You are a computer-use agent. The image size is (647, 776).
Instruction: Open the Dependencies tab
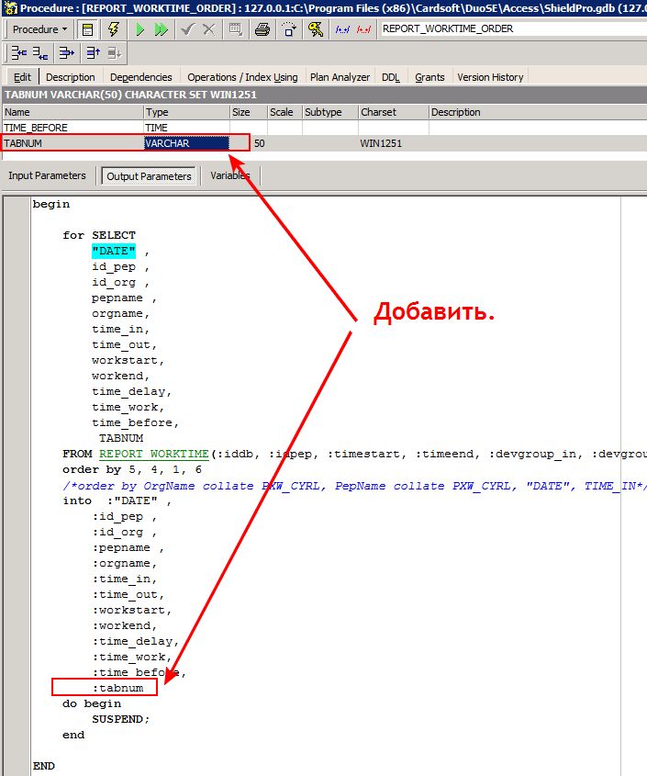141,77
